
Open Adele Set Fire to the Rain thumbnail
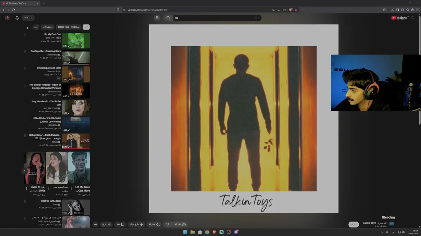(x=76, y=207)
